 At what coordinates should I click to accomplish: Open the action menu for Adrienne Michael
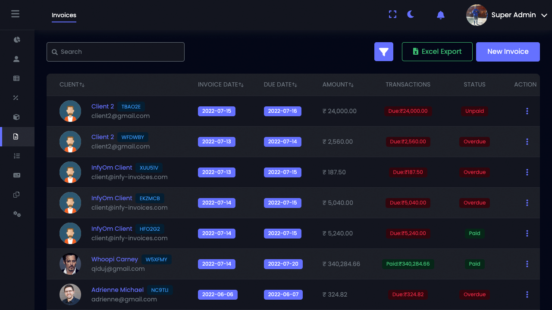click(x=527, y=294)
